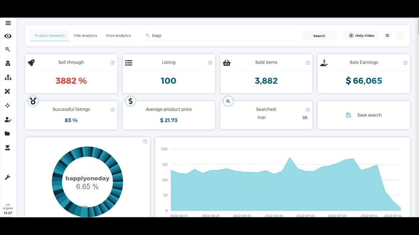
Task: Click the Save search button
Action: point(364,115)
